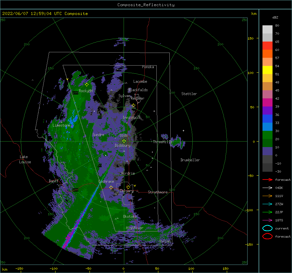Screen dimensions: 292x273
Task: Click the Composite_Reflectivity title
Action: pyautogui.click(x=146, y=5)
